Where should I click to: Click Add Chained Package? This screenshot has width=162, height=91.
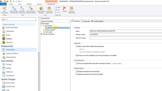point(41,10)
